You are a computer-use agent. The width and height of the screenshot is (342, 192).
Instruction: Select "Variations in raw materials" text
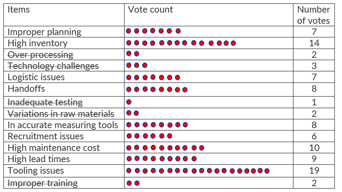point(61,113)
